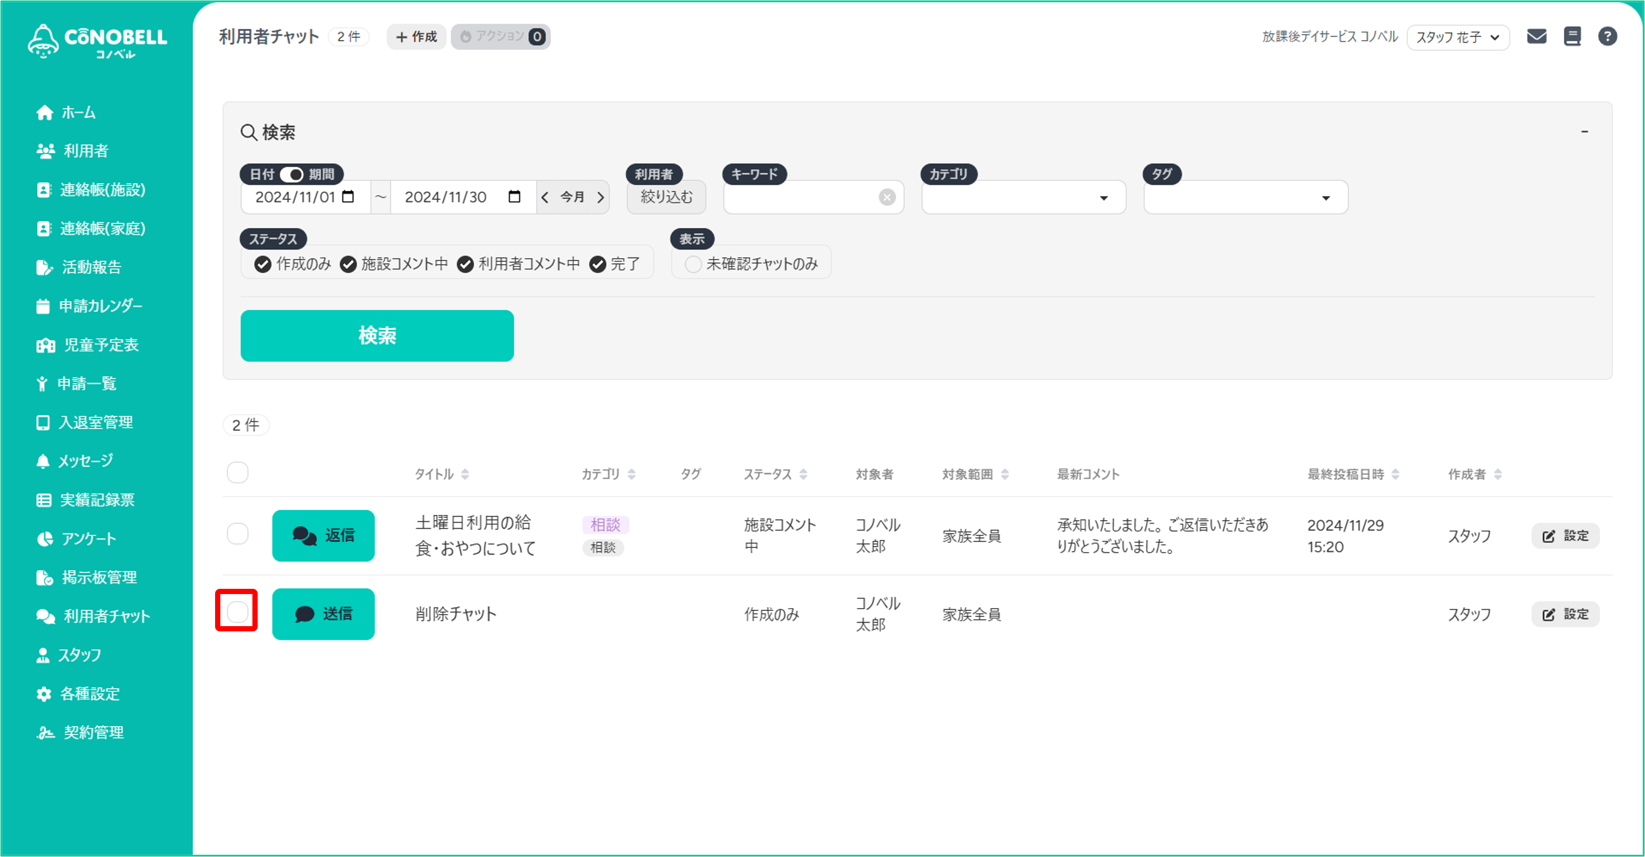Viewport: 1645px width, 857px height.
Task: Sort by タイトル column arrows
Action: pos(465,474)
